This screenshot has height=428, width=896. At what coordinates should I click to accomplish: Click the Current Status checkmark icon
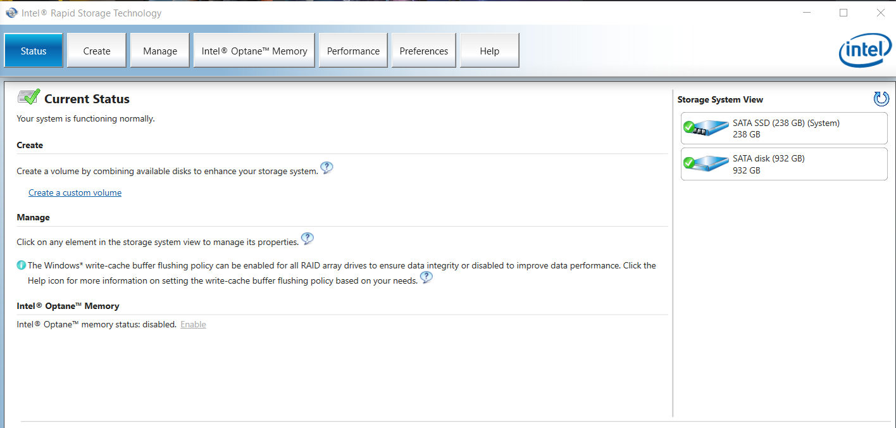click(29, 98)
